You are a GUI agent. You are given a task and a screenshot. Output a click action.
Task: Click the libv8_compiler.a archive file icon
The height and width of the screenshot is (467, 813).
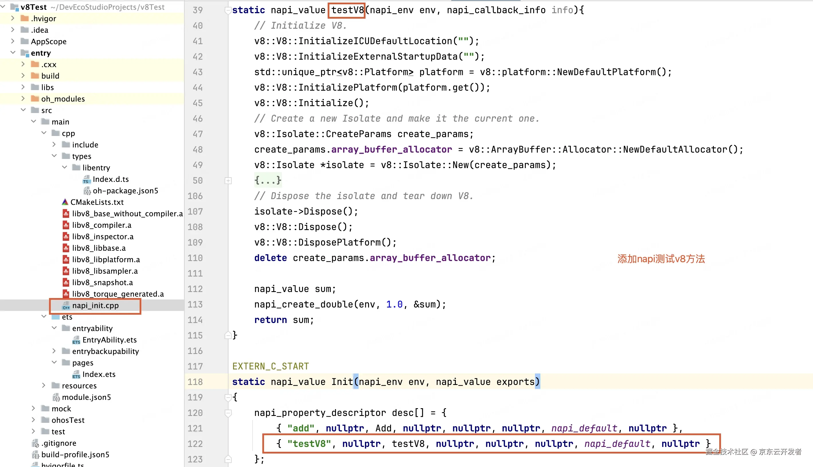[66, 225]
